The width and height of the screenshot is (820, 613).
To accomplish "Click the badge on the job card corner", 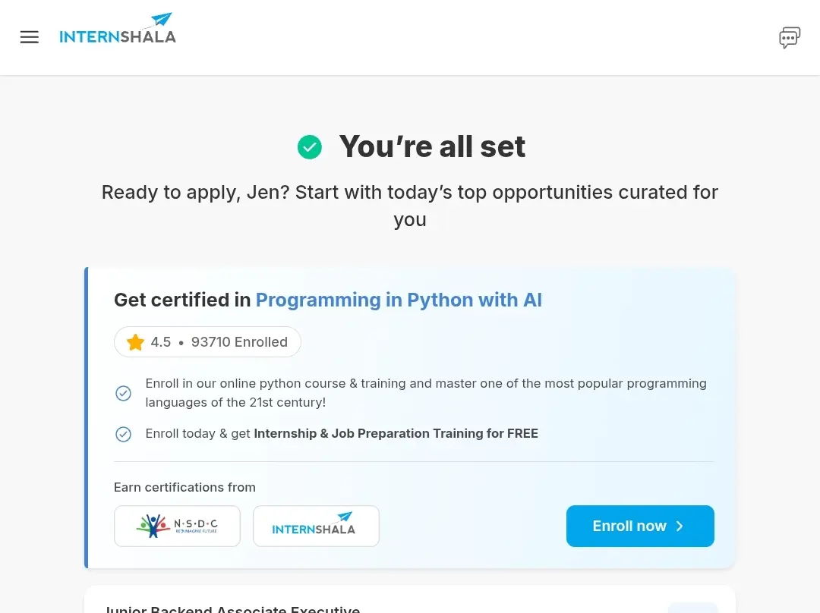I will tap(693, 608).
